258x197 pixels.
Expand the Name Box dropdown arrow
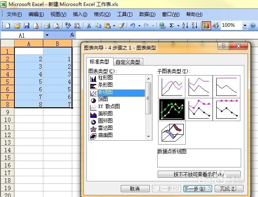tap(47, 35)
